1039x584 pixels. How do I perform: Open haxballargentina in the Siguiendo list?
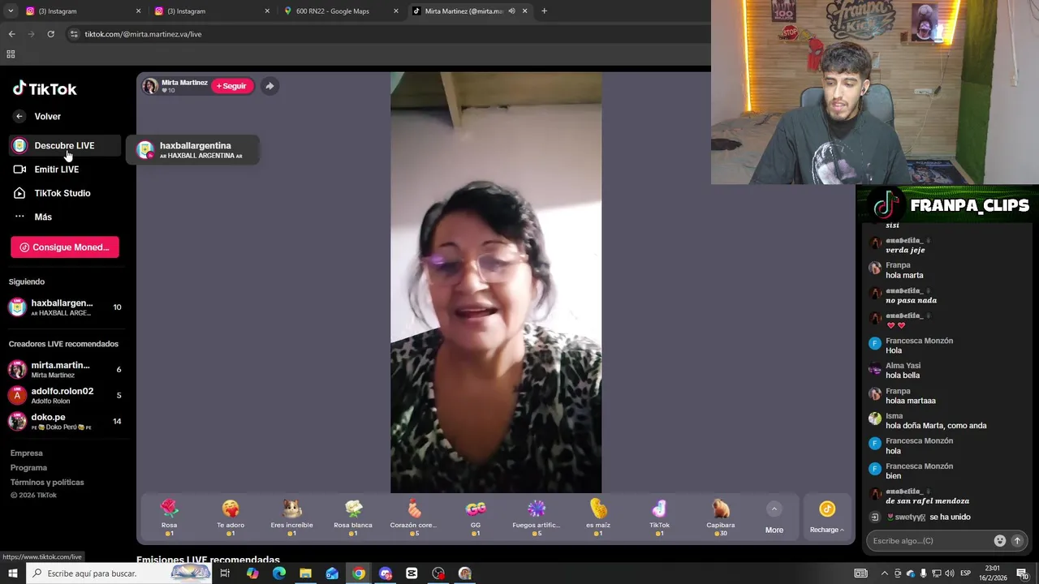65,307
